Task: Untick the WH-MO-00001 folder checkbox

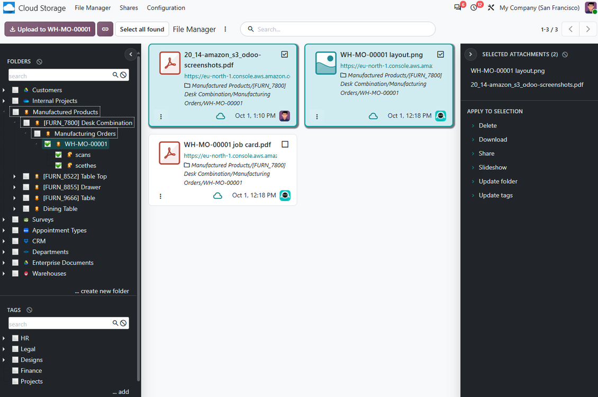Action: click(48, 144)
